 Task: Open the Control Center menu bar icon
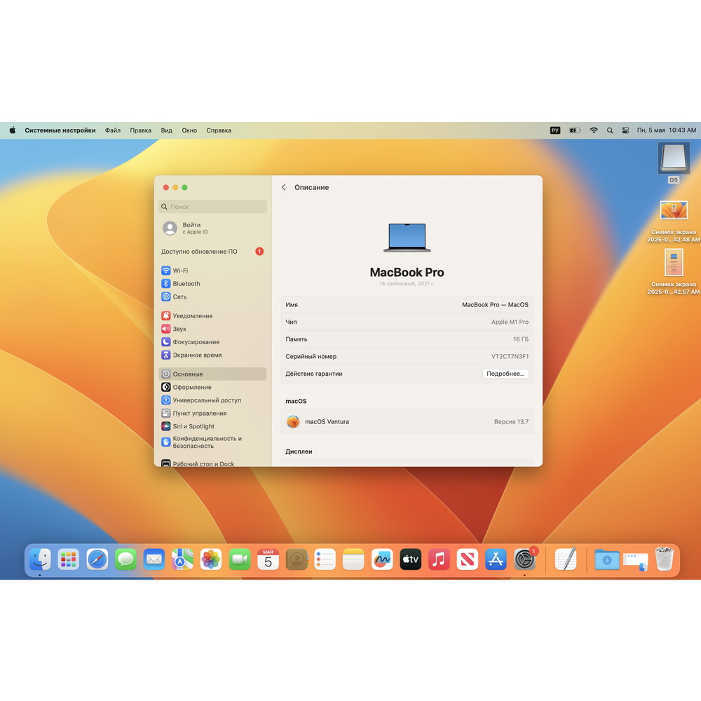[625, 130]
